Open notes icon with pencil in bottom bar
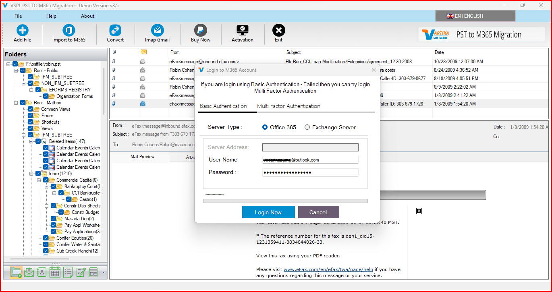The width and height of the screenshot is (552, 292). (81, 272)
